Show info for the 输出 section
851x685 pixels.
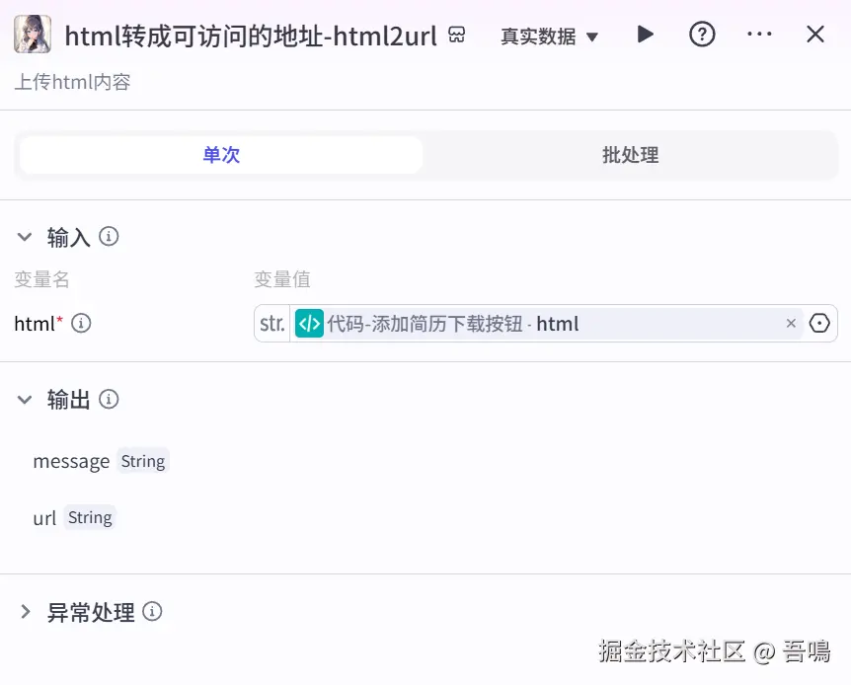[x=109, y=400]
